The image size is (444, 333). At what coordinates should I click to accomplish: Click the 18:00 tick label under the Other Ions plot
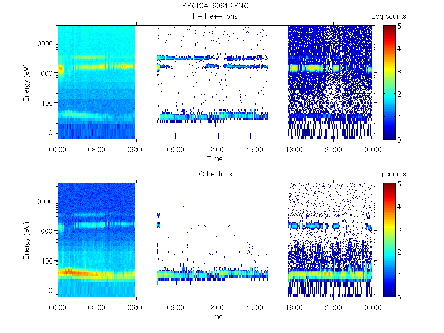[294, 307]
